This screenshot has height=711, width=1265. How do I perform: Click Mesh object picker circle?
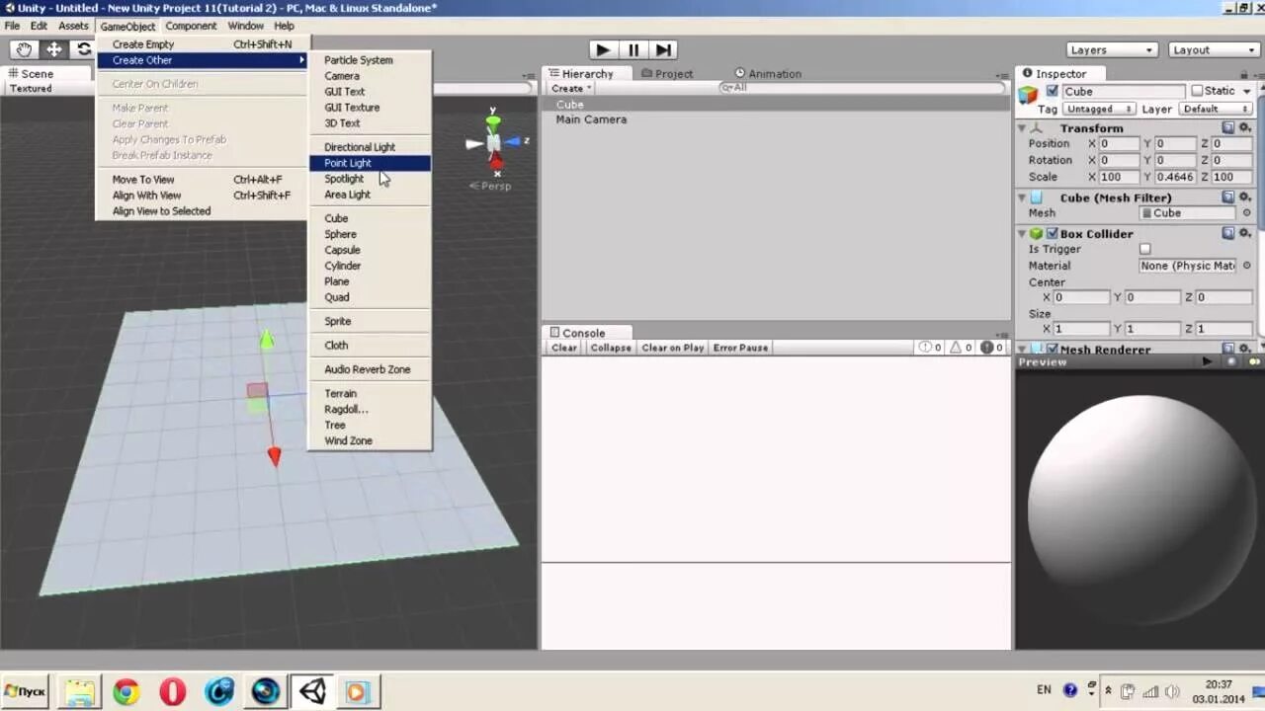pyautogui.click(x=1246, y=213)
